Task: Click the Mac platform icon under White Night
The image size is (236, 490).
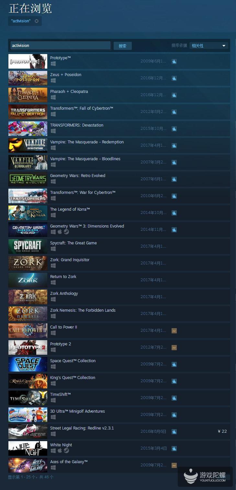Action: click(x=60, y=451)
